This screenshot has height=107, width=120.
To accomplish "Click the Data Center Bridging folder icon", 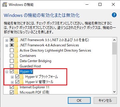I will pyautogui.click(x=16, y=61).
